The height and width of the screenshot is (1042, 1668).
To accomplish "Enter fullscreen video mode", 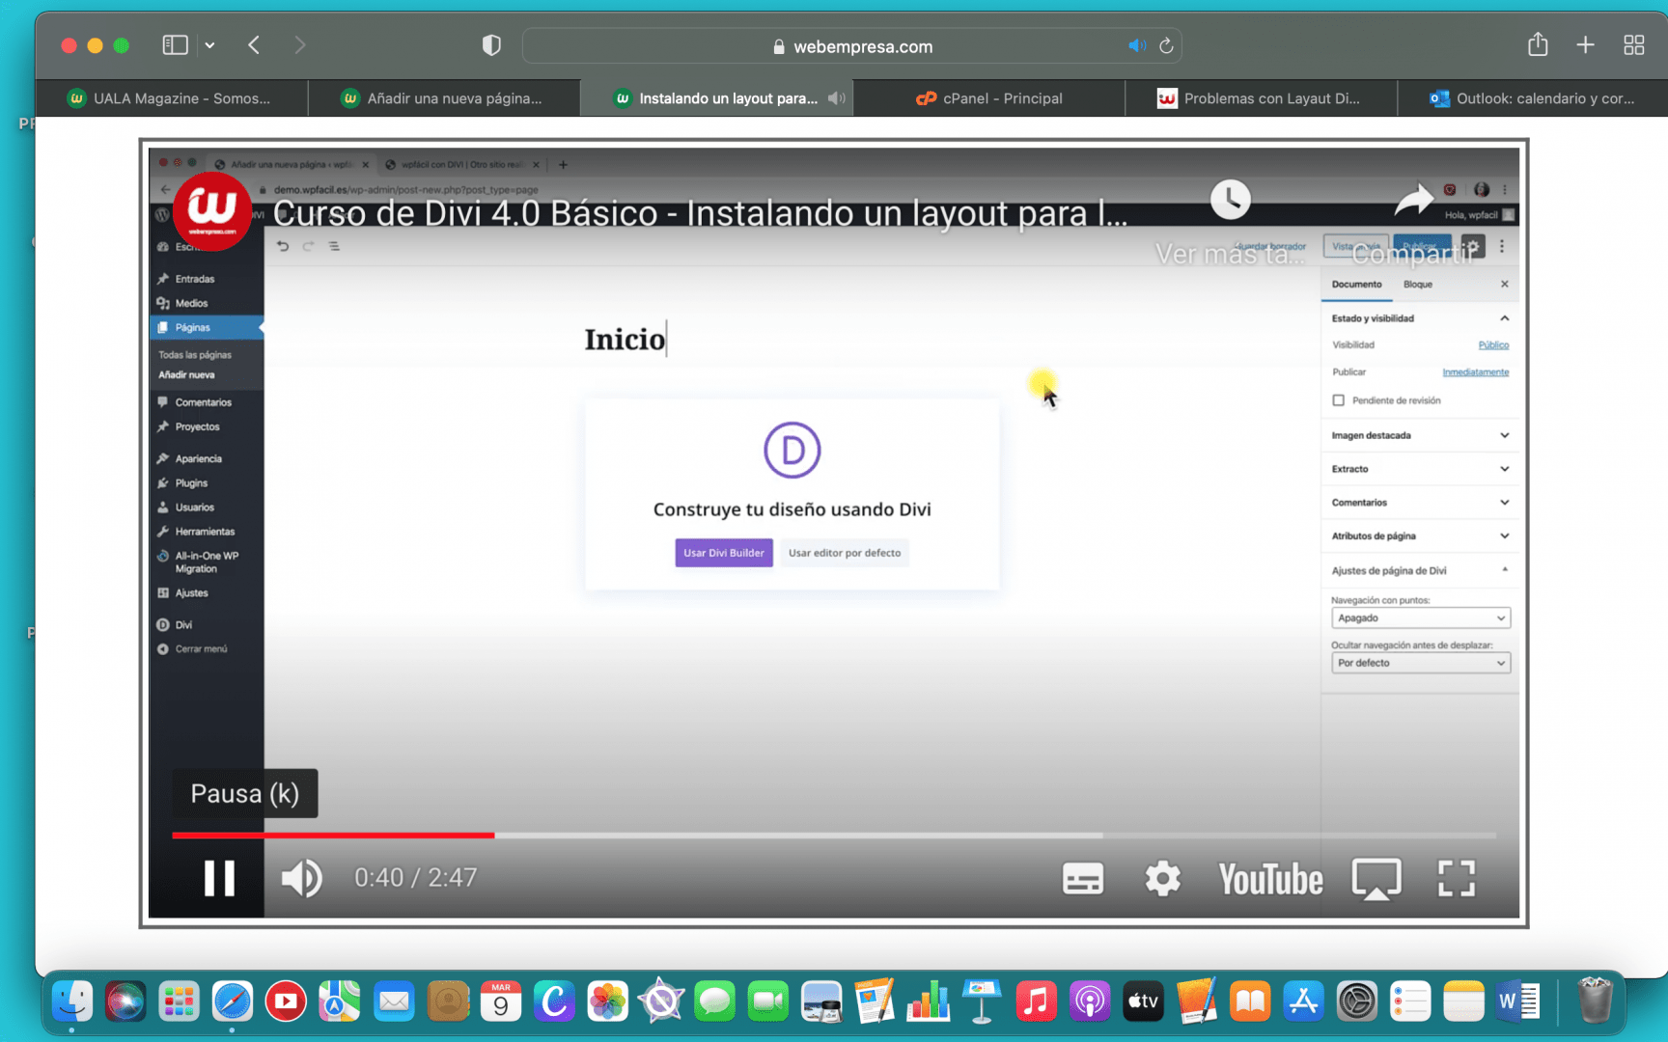I will (1457, 879).
